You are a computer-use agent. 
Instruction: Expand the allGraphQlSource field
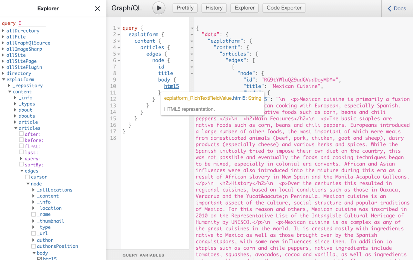point(3,43)
